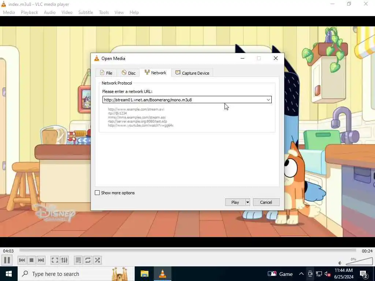Click the Play button in Open Media

235,202
